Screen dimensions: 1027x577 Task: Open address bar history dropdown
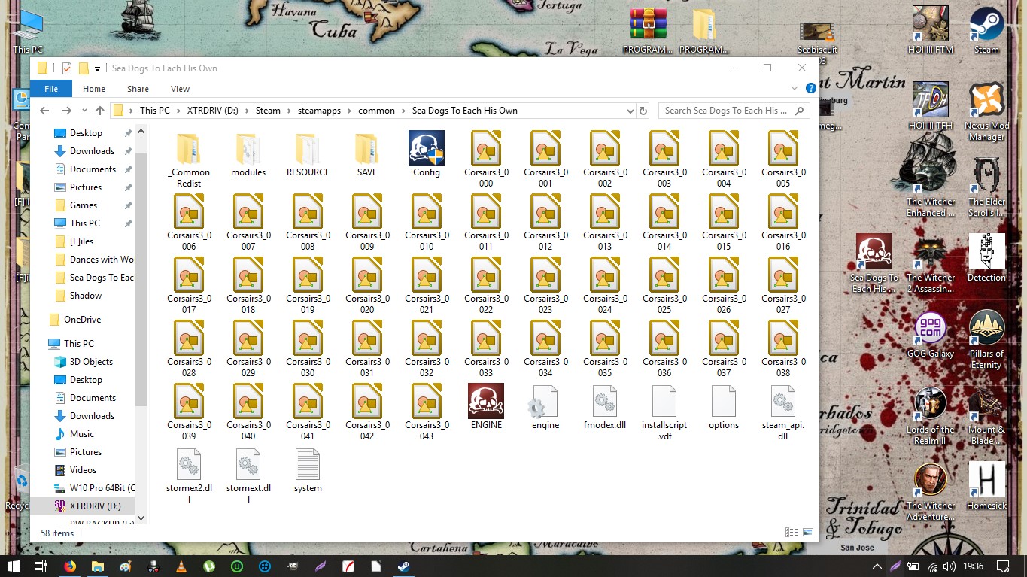pos(630,111)
